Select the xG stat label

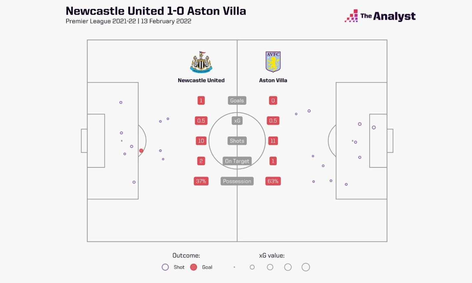click(237, 121)
